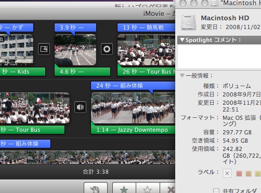Select the 3.9 秒 blue title bar
Screen dimensions: 261x193
tap(75, 27)
